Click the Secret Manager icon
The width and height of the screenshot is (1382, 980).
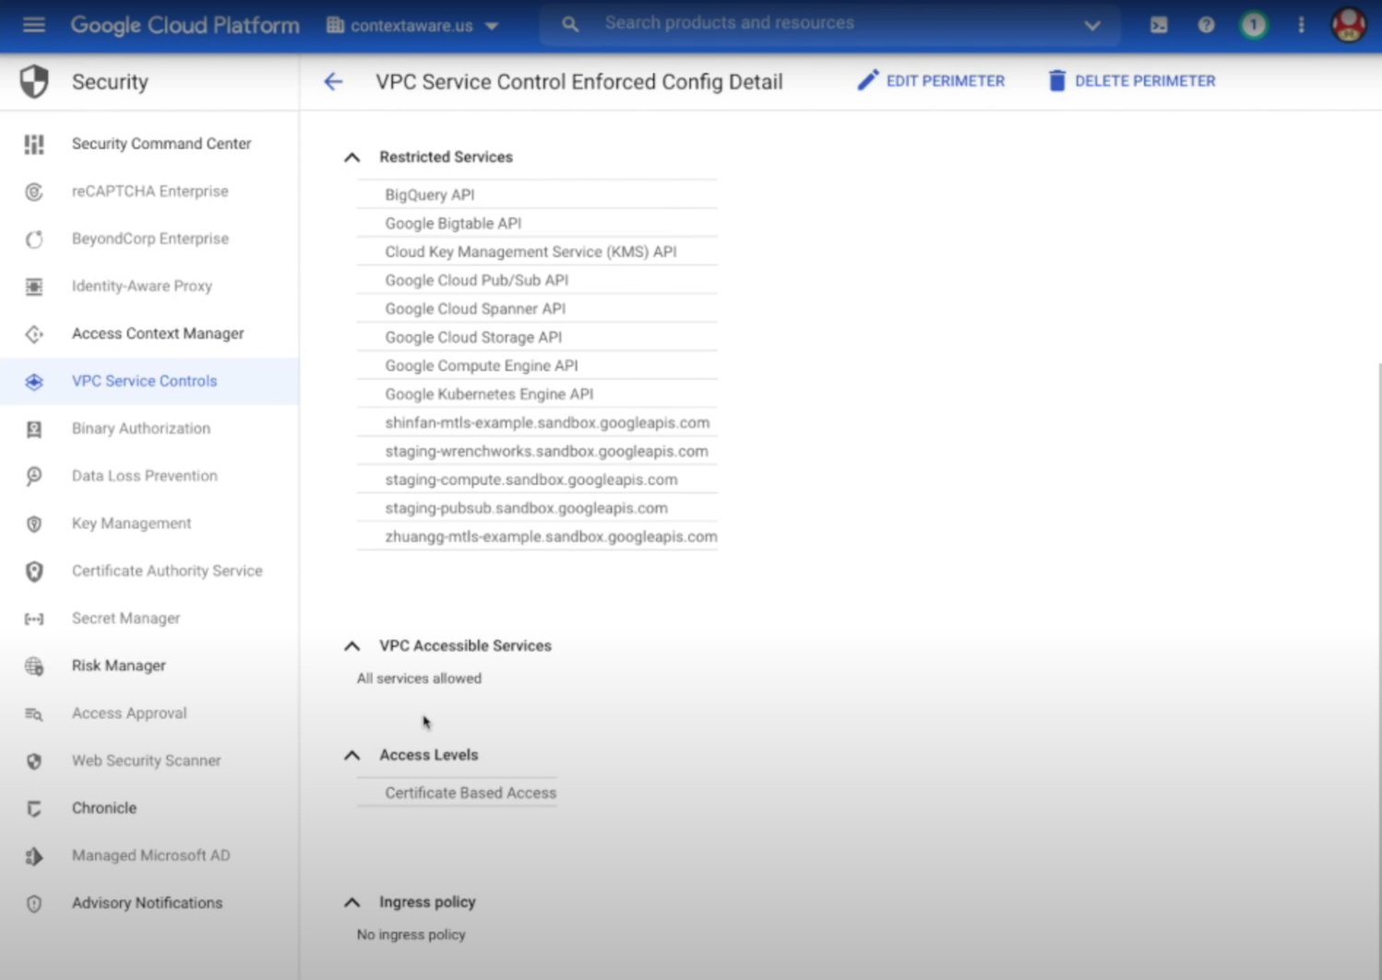tap(34, 619)
